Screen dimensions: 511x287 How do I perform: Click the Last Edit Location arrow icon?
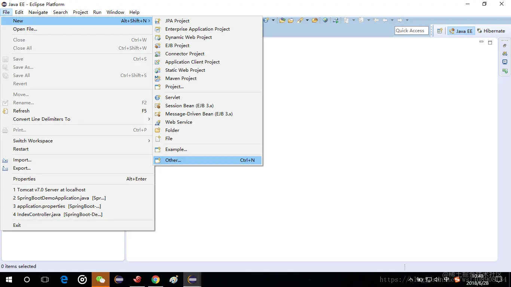[x=376, y=20]
